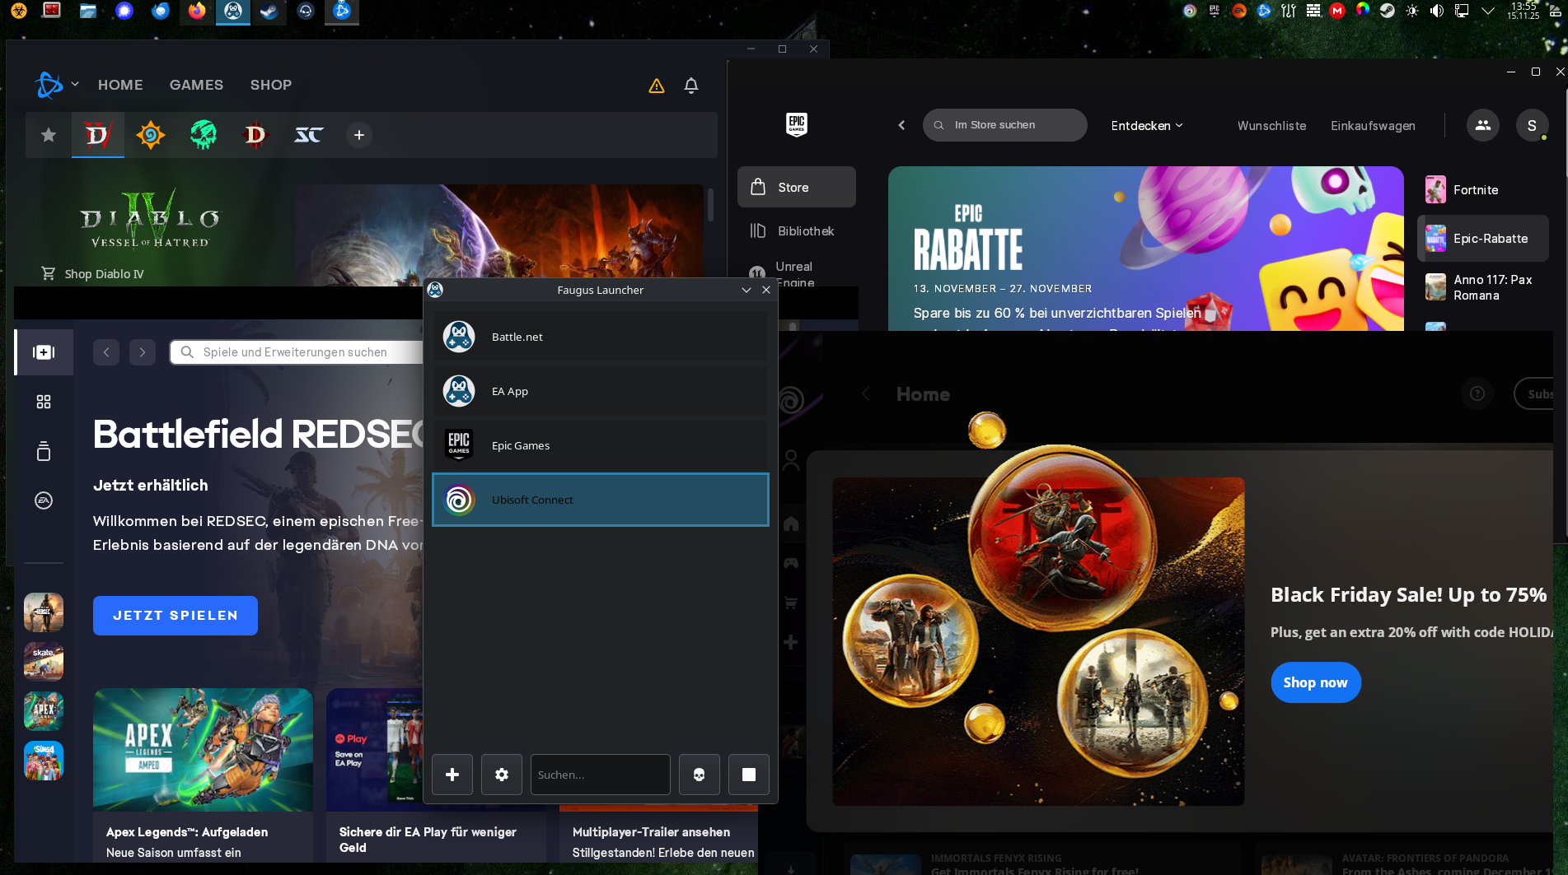Open the Ubisoft help question-mark icon
Screen dimensions: 1568x875
[1477, 393]
